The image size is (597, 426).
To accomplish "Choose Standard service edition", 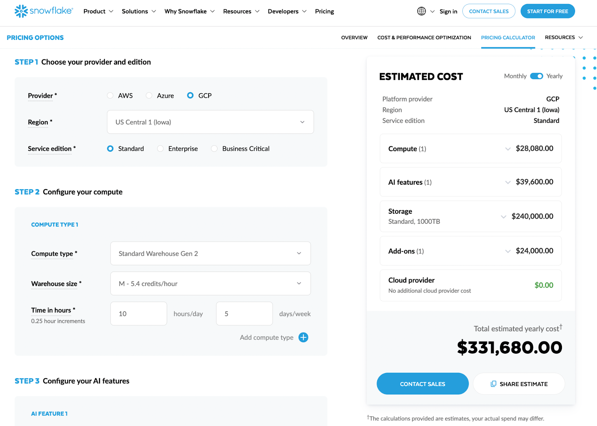I will [x=110, y=148].
